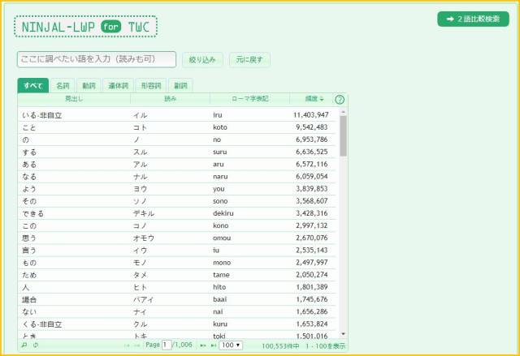Click the word search input field

pos(97,59)
